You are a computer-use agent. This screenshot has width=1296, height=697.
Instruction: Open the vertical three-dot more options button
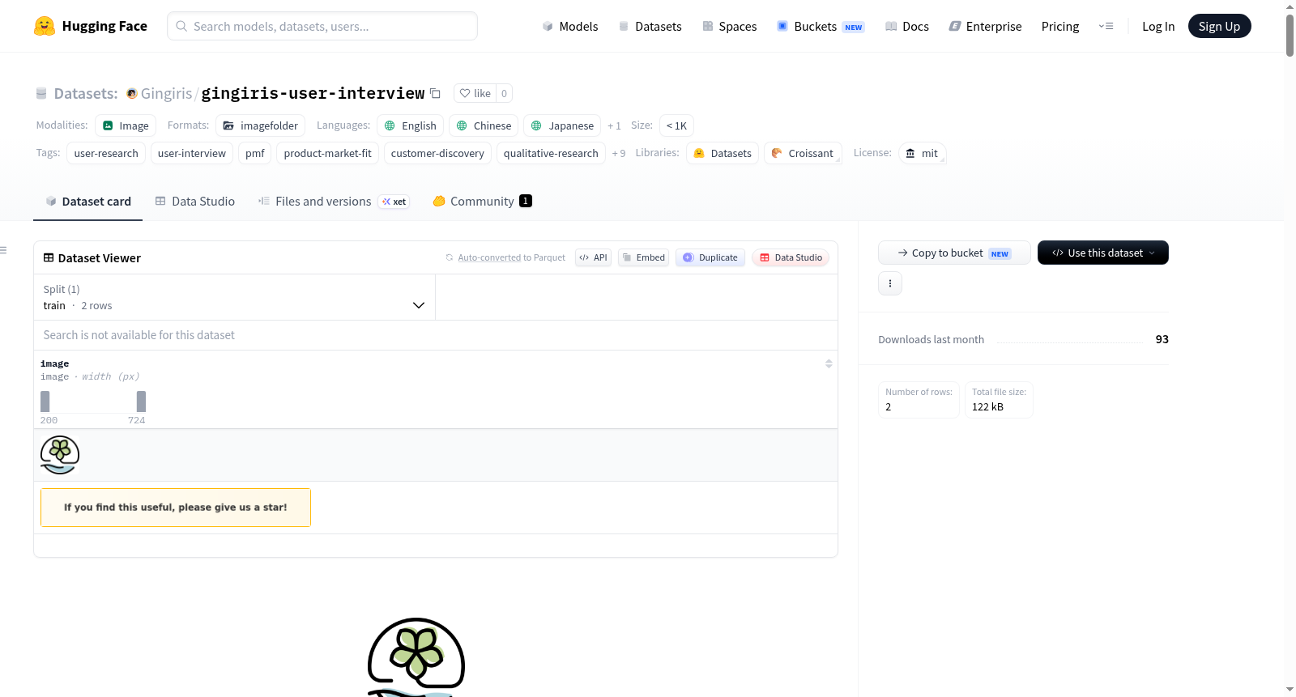[890, 283]
